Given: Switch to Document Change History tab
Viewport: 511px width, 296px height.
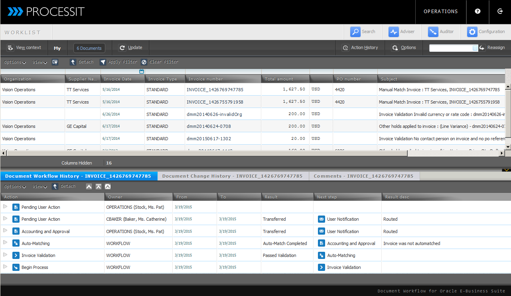Looking at the screenshot, I should 232,176.
